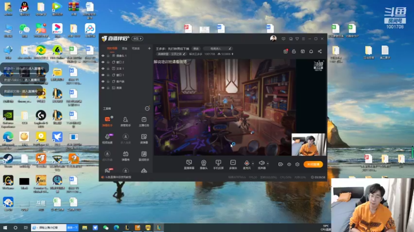
Task: Click the mode switch pill beside logo
Action: coord(137,39)
